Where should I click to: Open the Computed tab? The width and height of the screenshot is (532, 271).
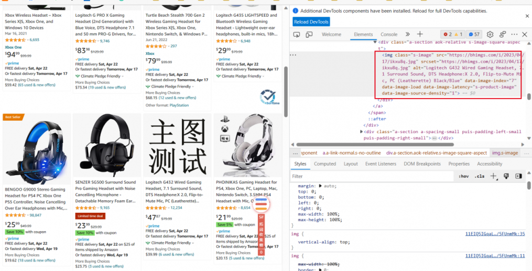[x=324, y=164]
